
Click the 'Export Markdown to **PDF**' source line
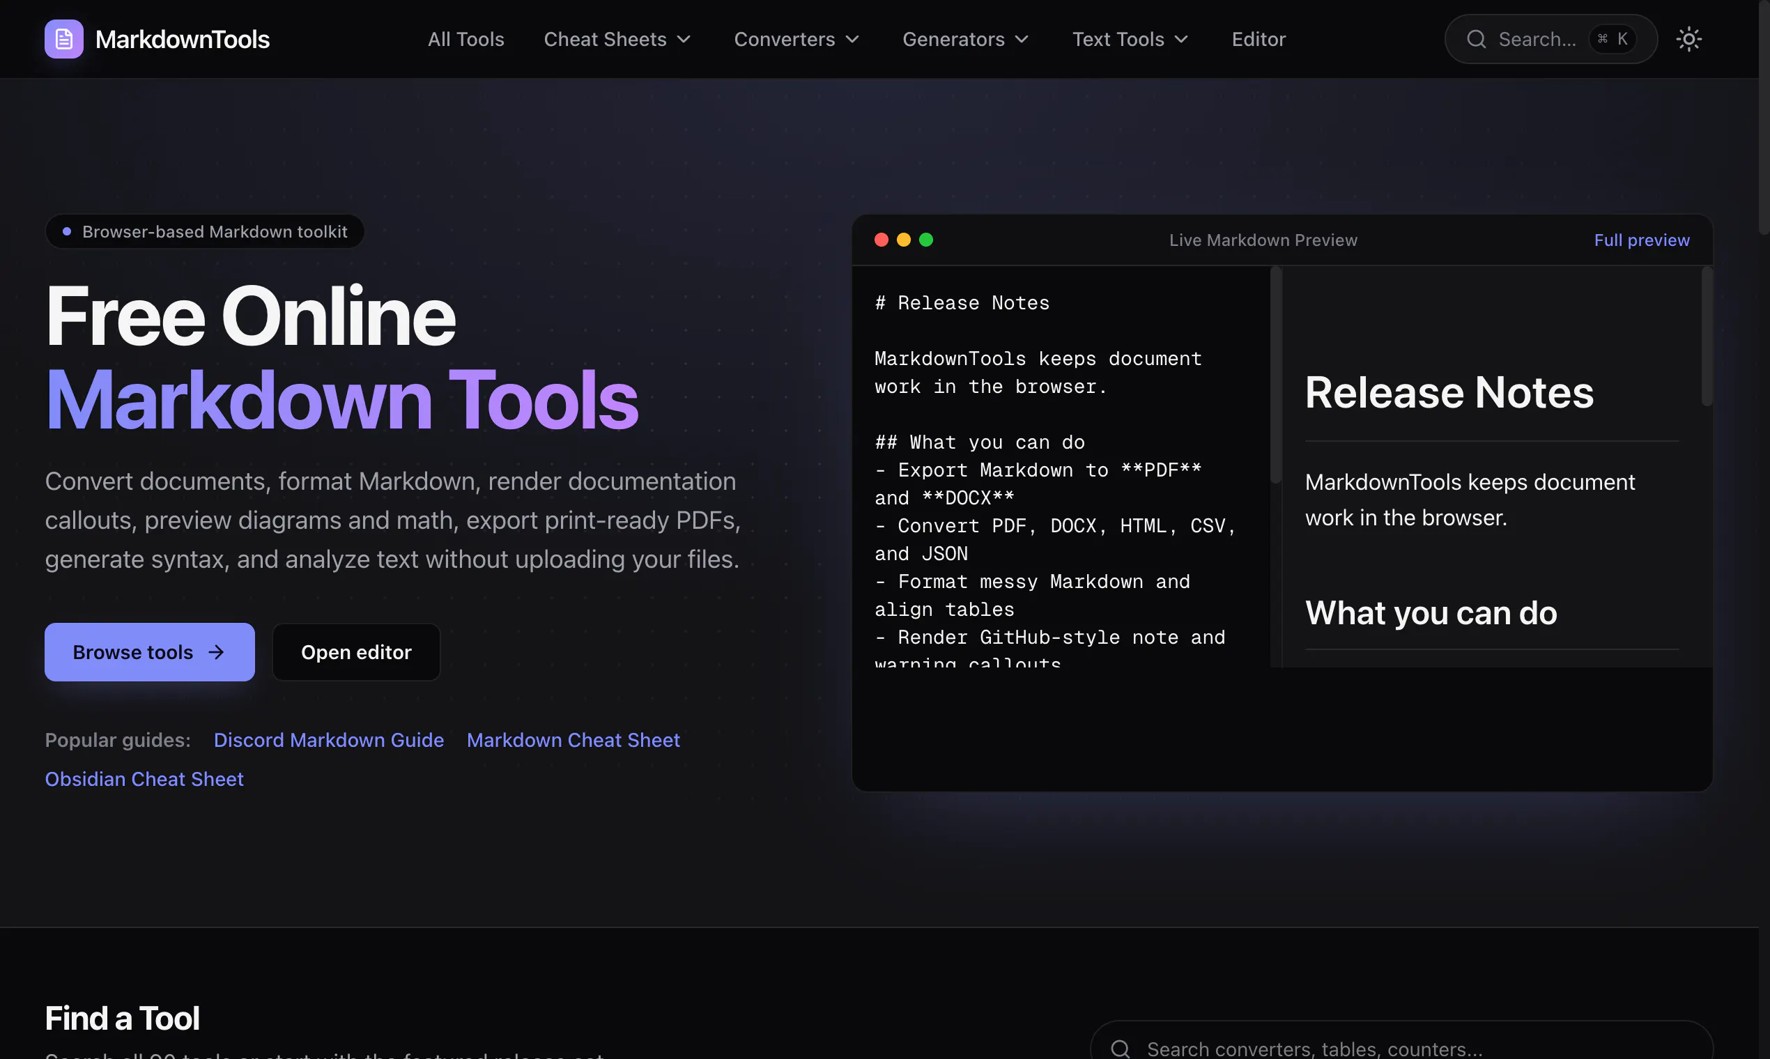pos(1038,470)
